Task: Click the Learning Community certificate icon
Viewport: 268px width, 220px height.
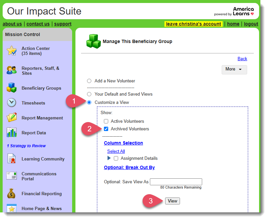Action: click(12, 159)
